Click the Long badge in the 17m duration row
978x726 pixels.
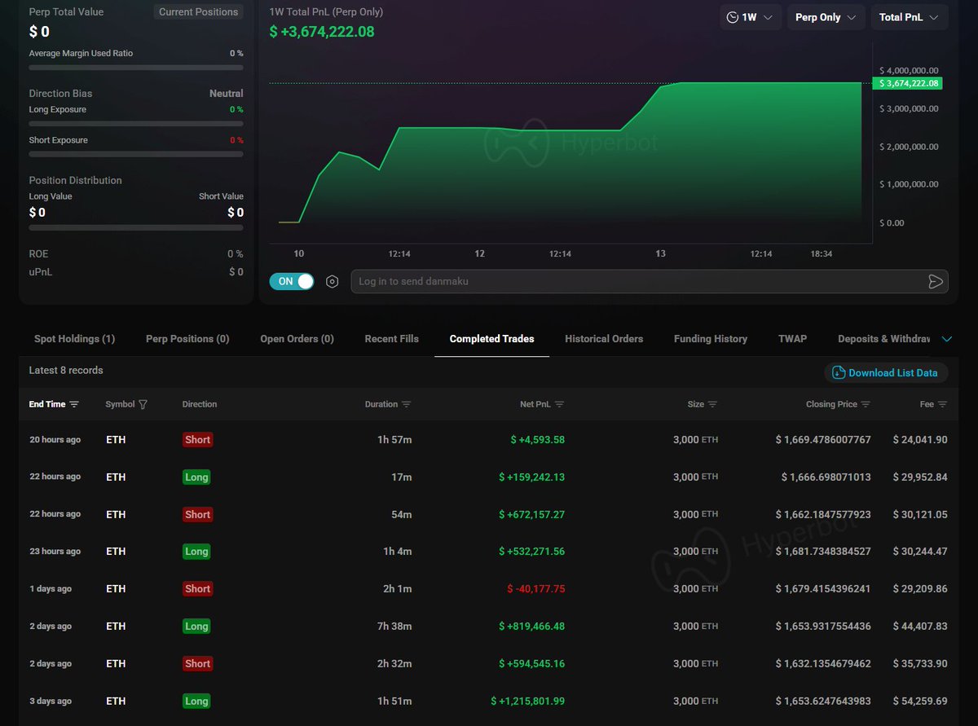point(196,477)
